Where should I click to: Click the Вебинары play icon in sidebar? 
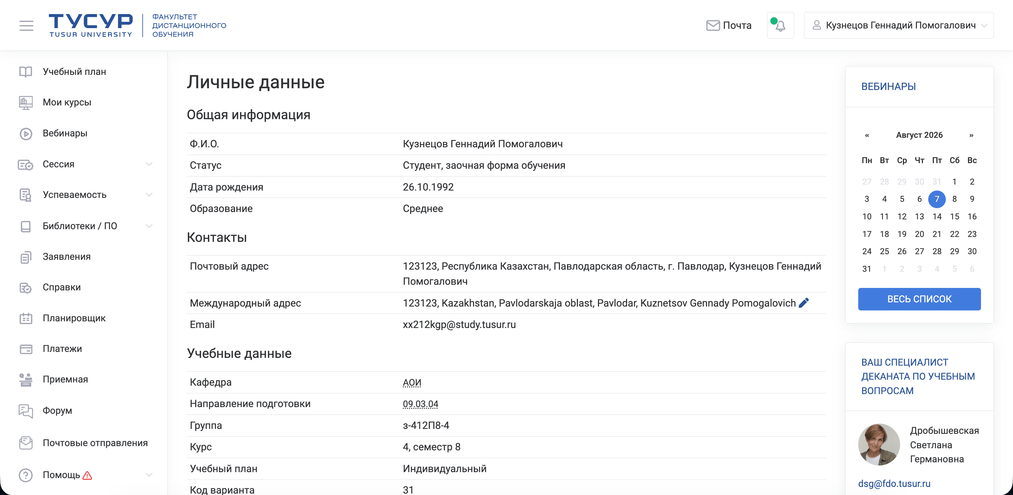click(26, 134)
